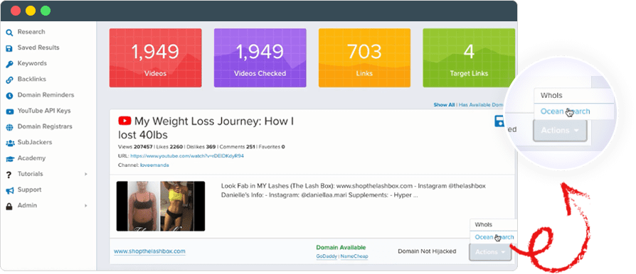Click the GoDaddy registrar link
Screen dimensions: 636x274
pyautogui.click(x=327, y=256)
